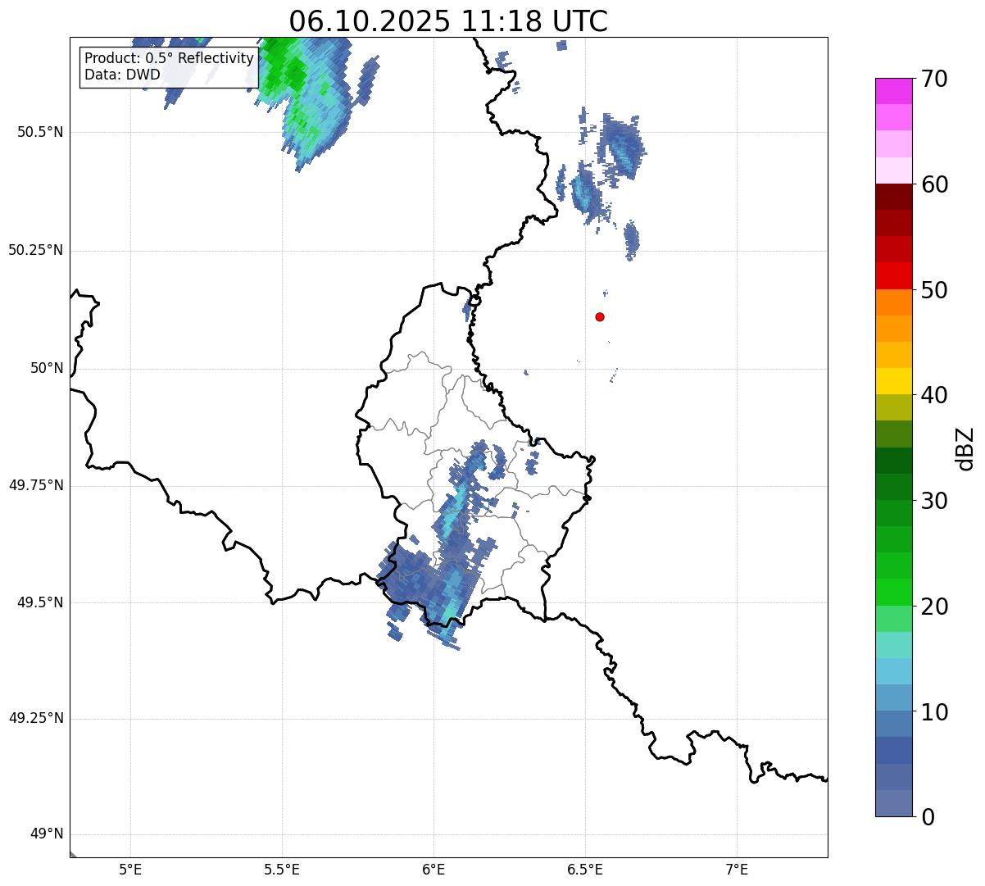Screen dimensions: 985x886
Task: Click the 'Product: 0.5° Reflectivity' label
Action: (169, 58)
